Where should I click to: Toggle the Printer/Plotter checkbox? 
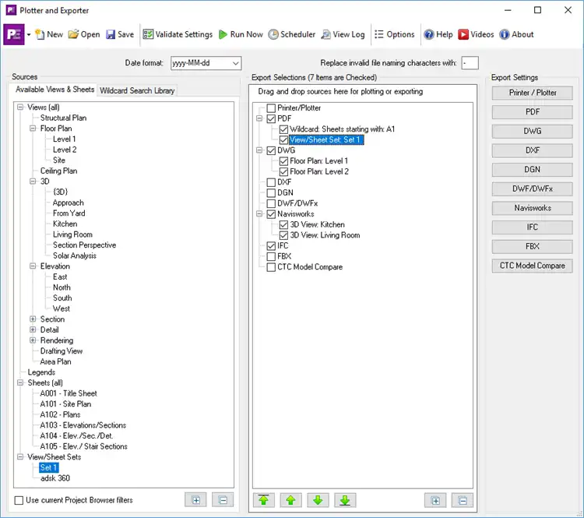point(271,108)
